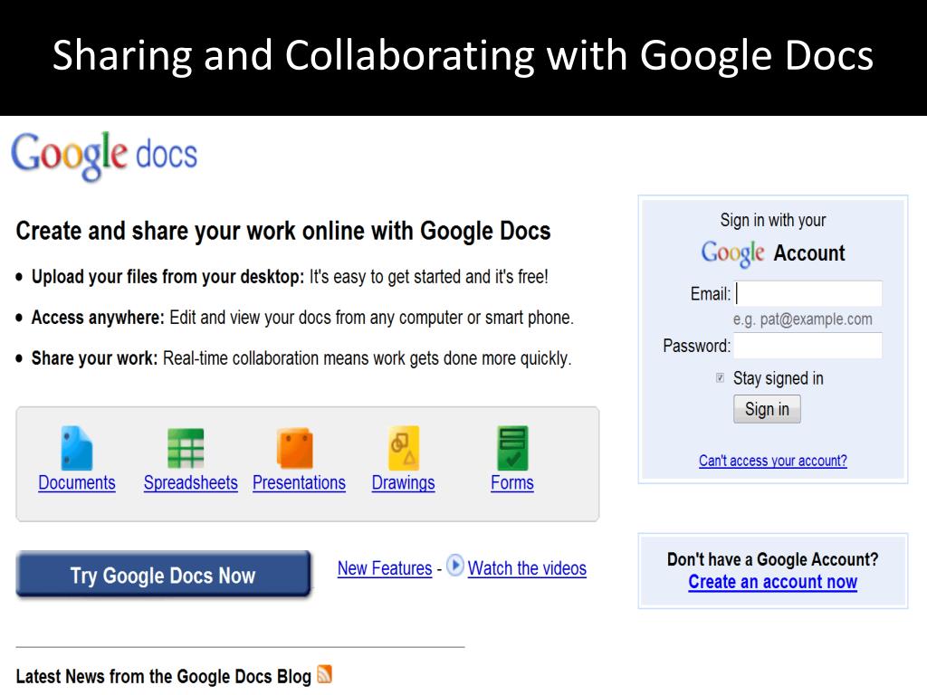Viewport: 927px width, 695px height.
Task: Focus the Email input field
Action: [808, 294]
